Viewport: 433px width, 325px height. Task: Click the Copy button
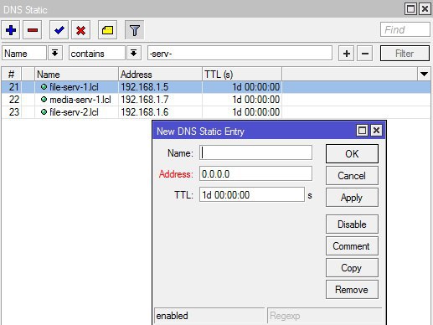352,268
